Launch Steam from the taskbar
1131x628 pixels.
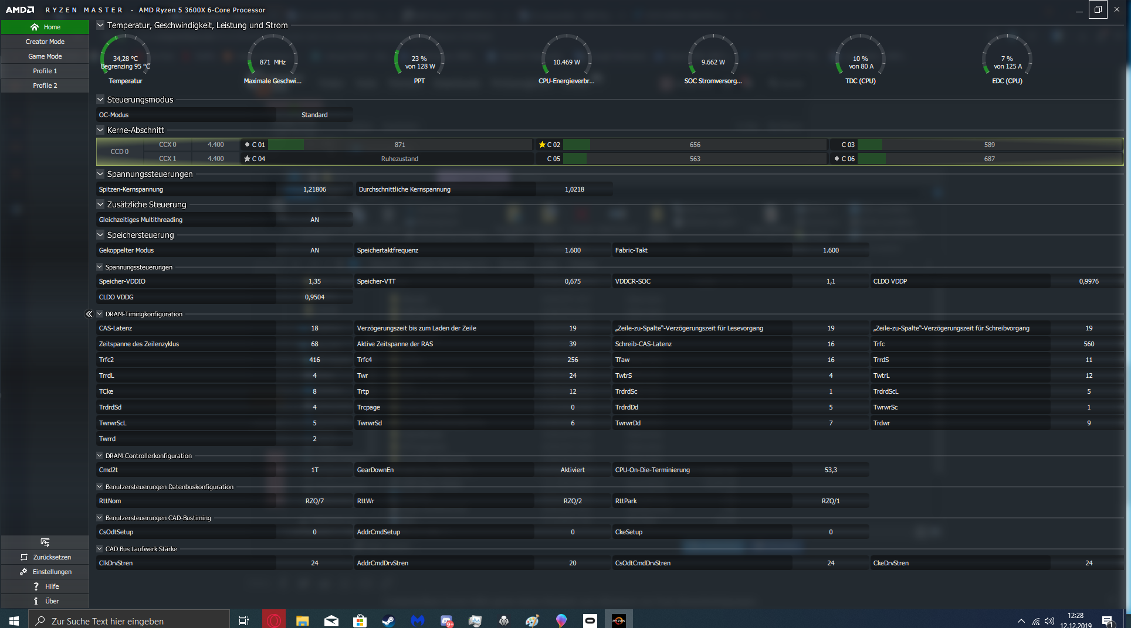[388, 620]
